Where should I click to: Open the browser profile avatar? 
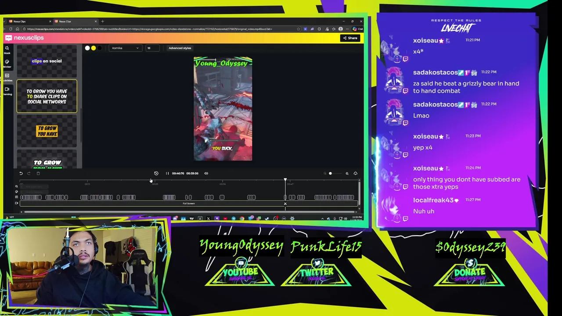tap(341, 29)
